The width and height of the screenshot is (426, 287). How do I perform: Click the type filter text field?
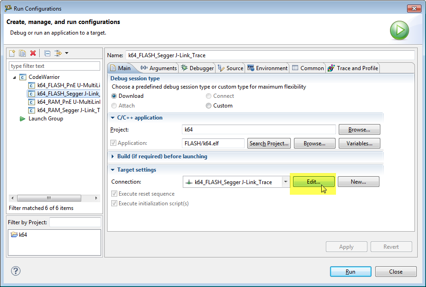click(x=54, y=66)
